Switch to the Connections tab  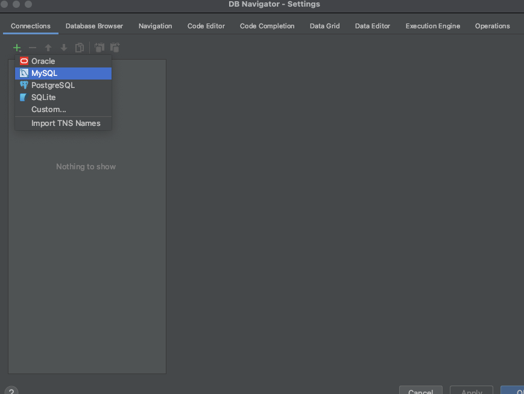(30, 26)
